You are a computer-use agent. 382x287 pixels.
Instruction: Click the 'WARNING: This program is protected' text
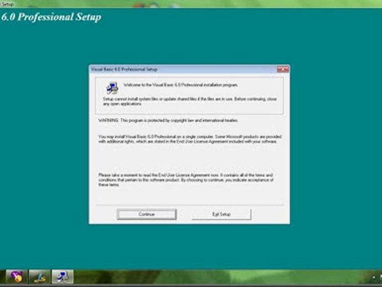click(168, 120)
